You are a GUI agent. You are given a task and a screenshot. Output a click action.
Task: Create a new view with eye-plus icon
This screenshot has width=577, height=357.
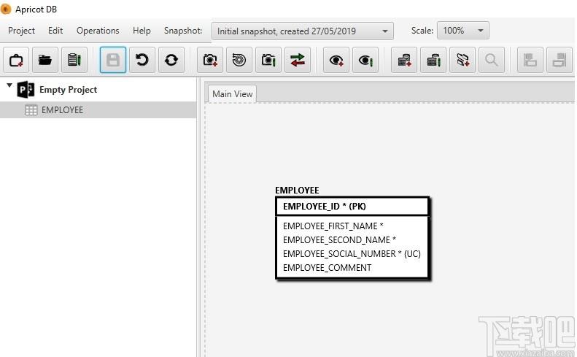pos(336,60)
